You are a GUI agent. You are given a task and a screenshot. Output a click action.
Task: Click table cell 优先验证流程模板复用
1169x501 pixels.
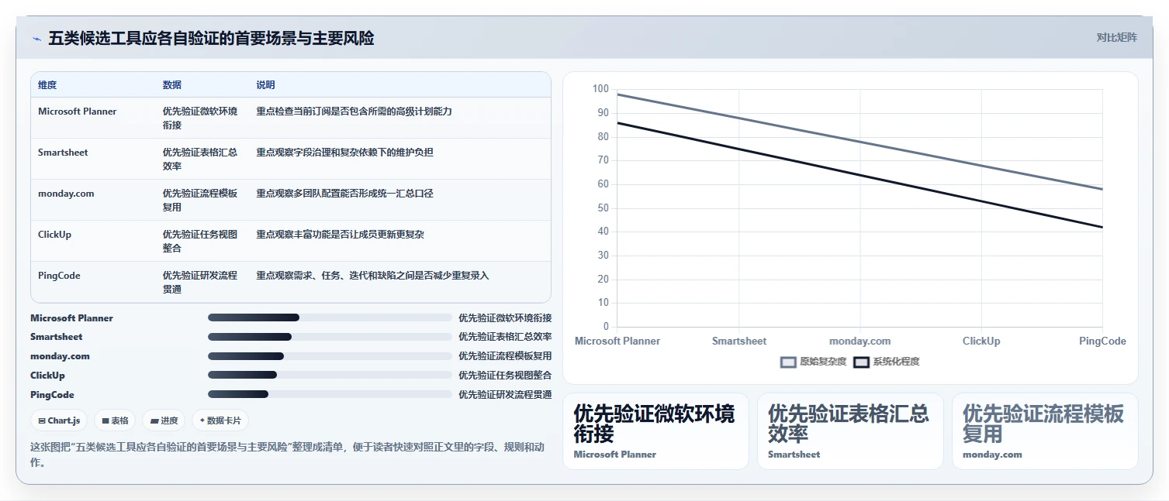tap(200, 200)
